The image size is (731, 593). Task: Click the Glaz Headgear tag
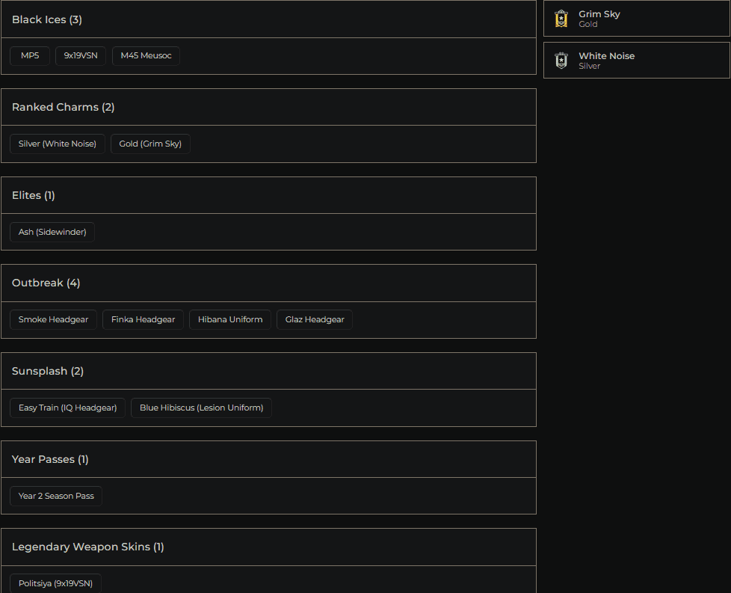[315, 319]
